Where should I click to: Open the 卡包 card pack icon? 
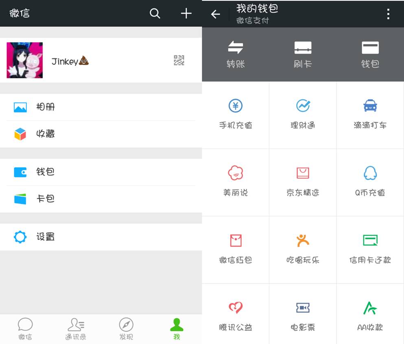click(x=20, y=199)
